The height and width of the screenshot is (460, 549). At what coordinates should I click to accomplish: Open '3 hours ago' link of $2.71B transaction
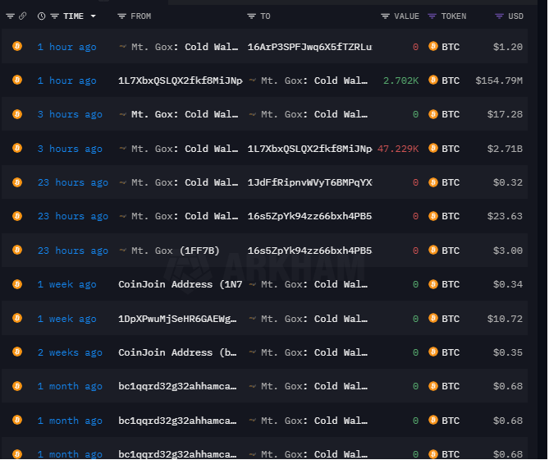(x=70, y=149)
